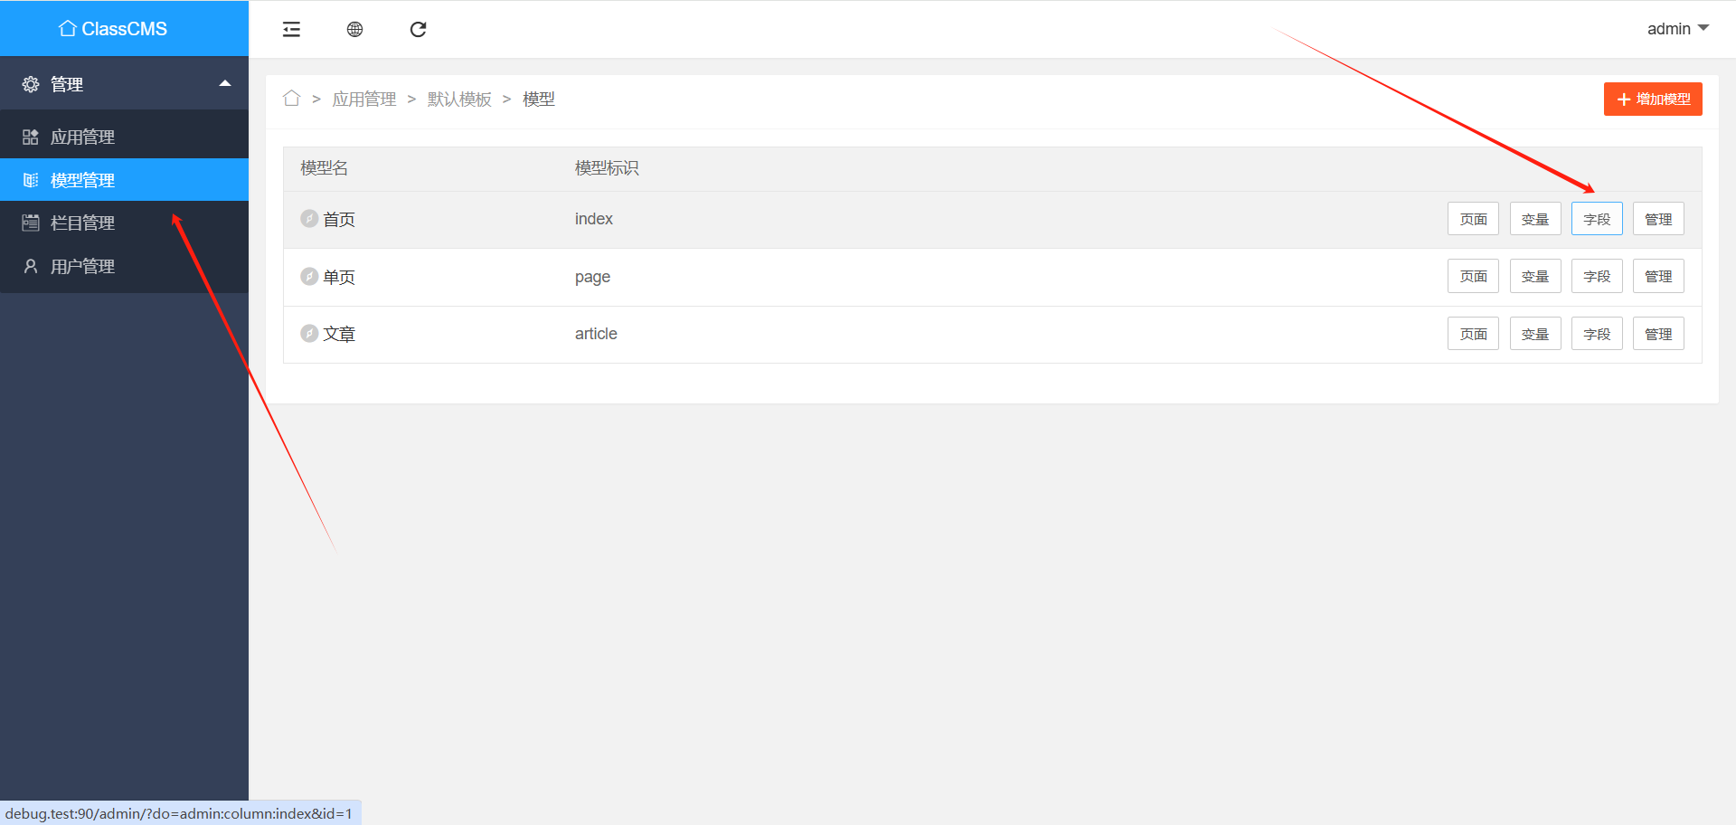This screenshot has width=1736, height=825.
Task: Click the refresh icon in top bar
Action: [418, 30]
